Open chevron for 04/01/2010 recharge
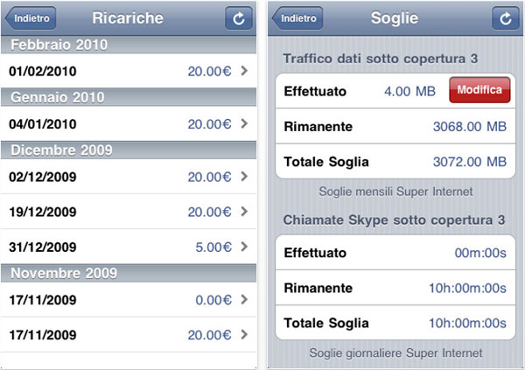This screenshot has height=370, width=525. [x=244, y=123]
